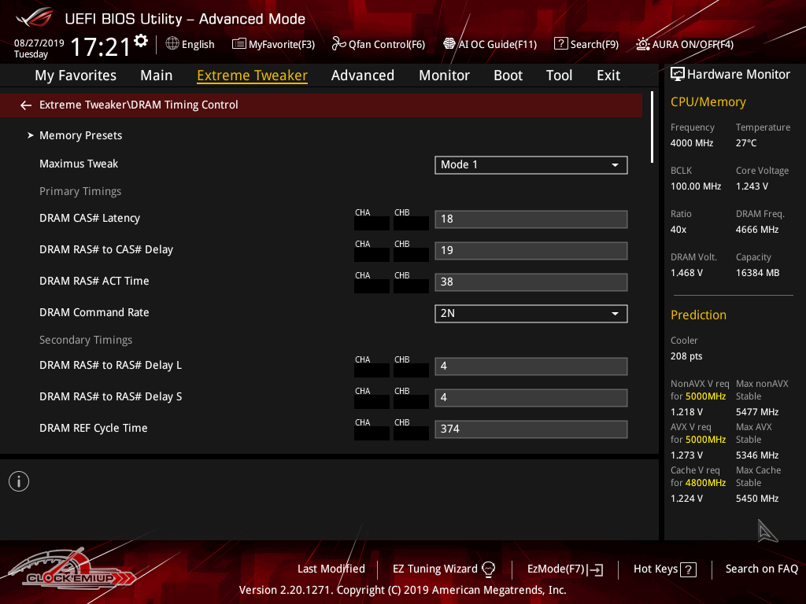Switch to EzMode(F7)
Screen dimensions: 806x604
point(564,569)
